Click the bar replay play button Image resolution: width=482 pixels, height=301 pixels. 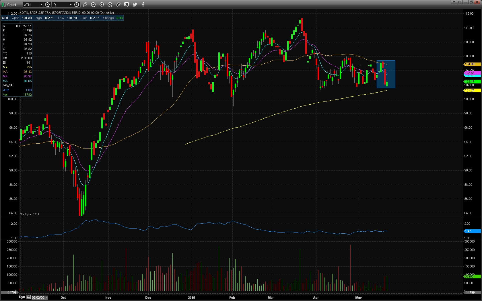(x=102, y=5)
